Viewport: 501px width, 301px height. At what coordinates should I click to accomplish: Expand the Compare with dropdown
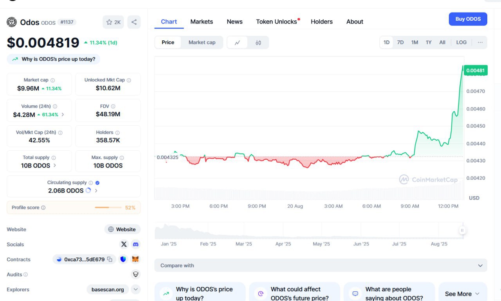[321, 265]
